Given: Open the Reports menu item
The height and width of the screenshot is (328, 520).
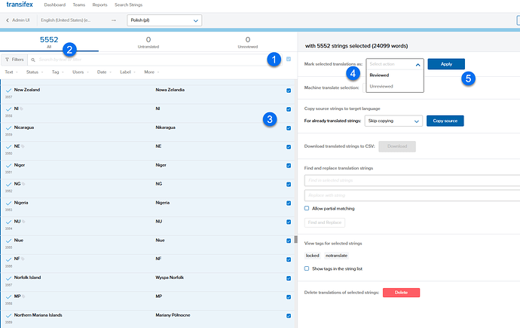Looking at the screenshot, I should (x=99, y=5).
